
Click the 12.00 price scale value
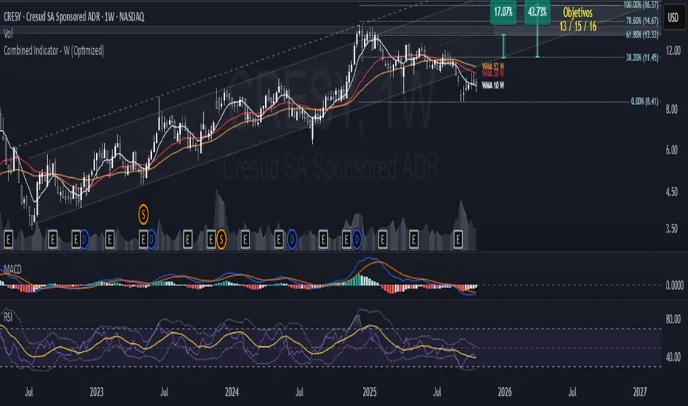[673, 51]
